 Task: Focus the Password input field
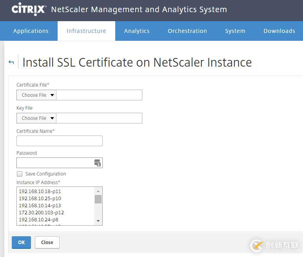click(x=60, y=163)
